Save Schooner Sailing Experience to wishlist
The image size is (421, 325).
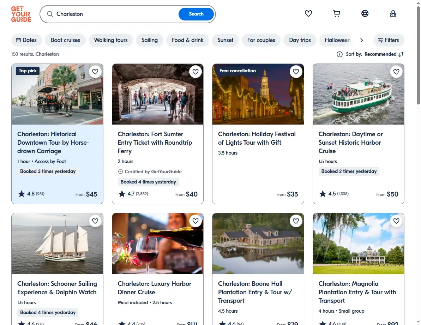coord(95,221)
